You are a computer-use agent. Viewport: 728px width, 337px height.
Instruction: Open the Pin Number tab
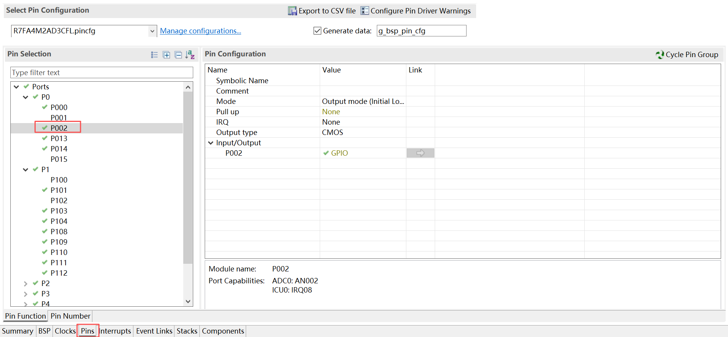[71, 316]
